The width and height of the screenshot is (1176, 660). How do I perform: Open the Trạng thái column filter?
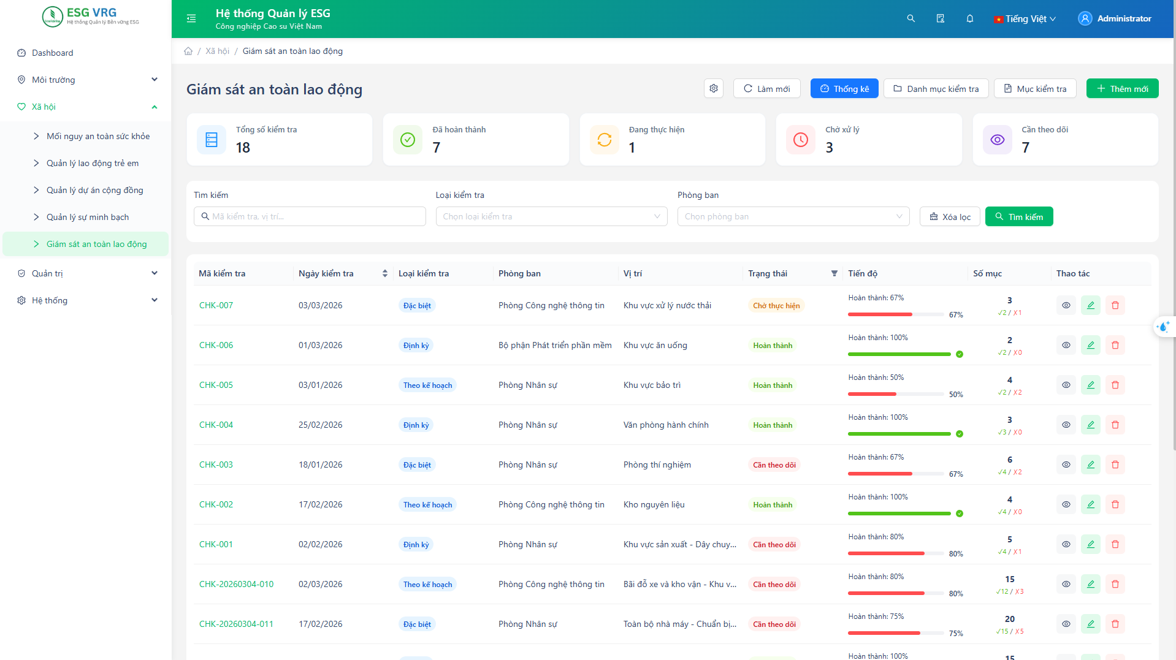tap(834, 273)
